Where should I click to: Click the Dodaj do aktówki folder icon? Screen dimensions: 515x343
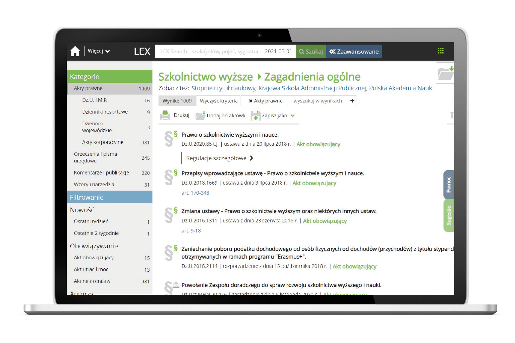coord(200,116)
